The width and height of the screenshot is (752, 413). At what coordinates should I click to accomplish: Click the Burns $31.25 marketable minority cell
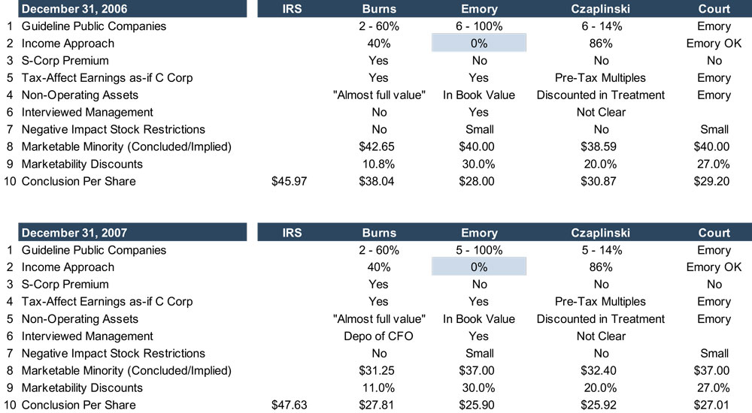(378, 370)
